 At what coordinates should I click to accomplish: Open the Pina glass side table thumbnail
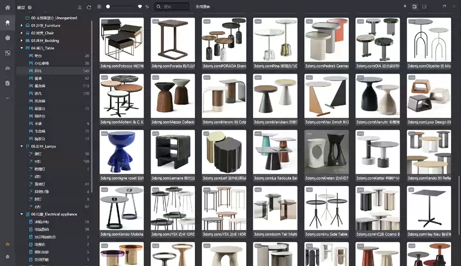tap(275, 40)
